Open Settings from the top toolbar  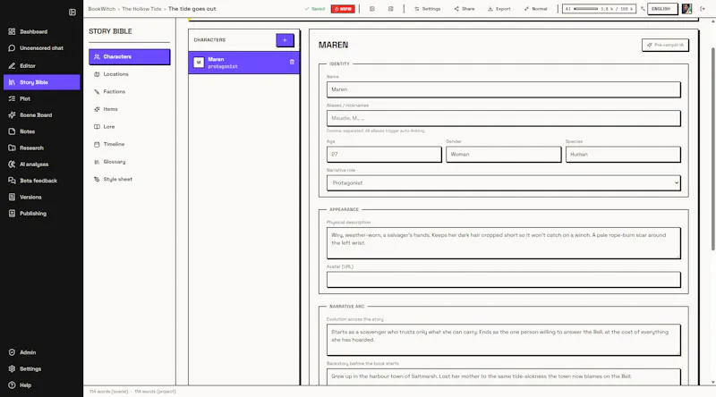click(x=428, y=9)
